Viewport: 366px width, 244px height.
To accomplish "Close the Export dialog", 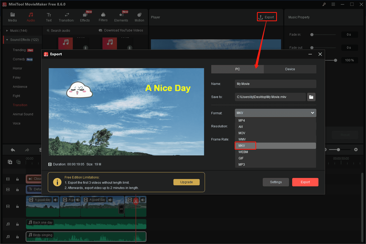I will tap(320, 54).
